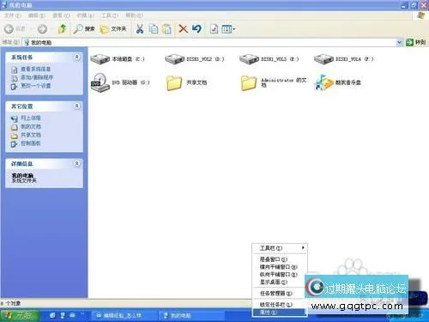Open 工具栏 submenu in context menu
Screen dimensions: 429x322
(x=280, y=248)
